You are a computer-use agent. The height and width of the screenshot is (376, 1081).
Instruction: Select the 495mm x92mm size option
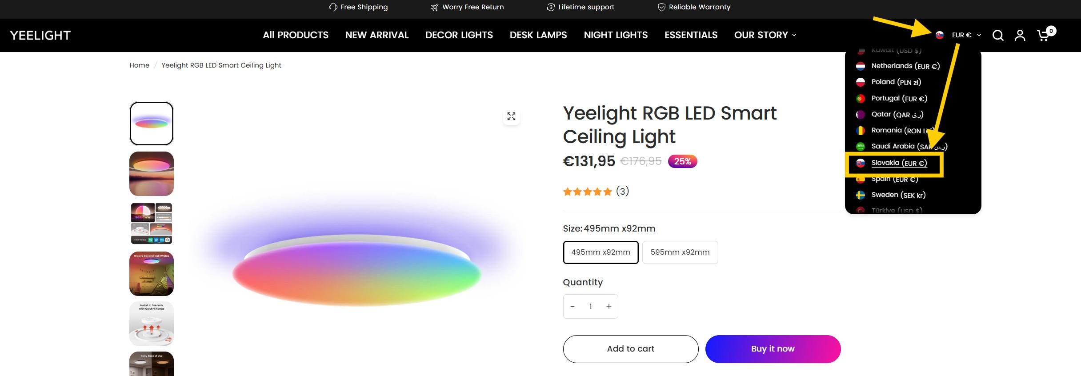tap(601, 252)
